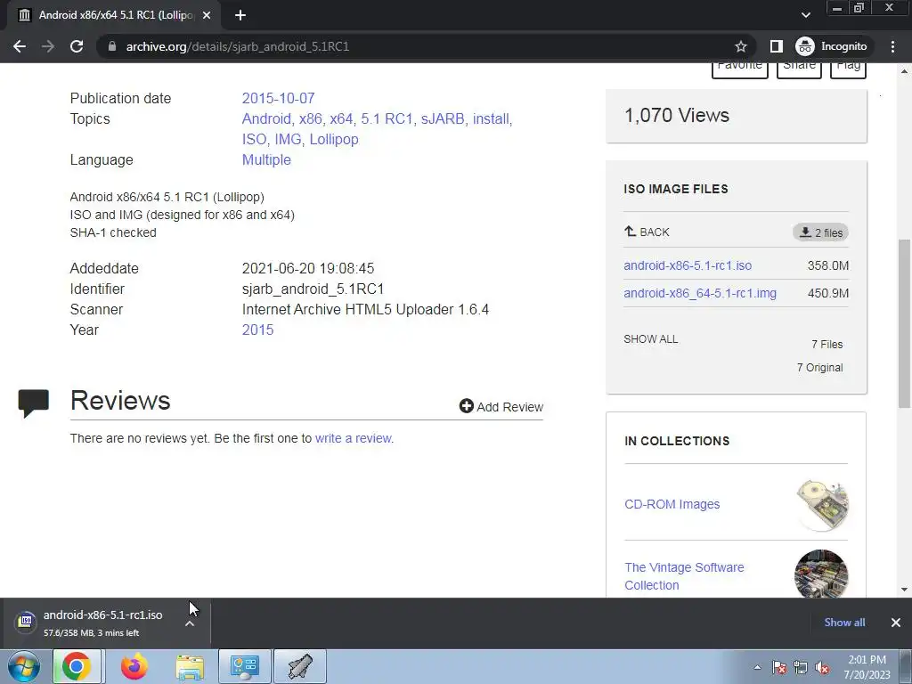The height and width of the screenshot is (684, 912).
Task: Click the 'write a review' link
Action: coord(354,438)
